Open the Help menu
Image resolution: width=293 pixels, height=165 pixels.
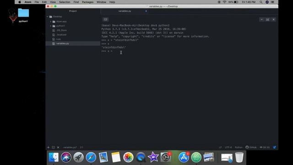pyautogui.click(x=112, y=2)
